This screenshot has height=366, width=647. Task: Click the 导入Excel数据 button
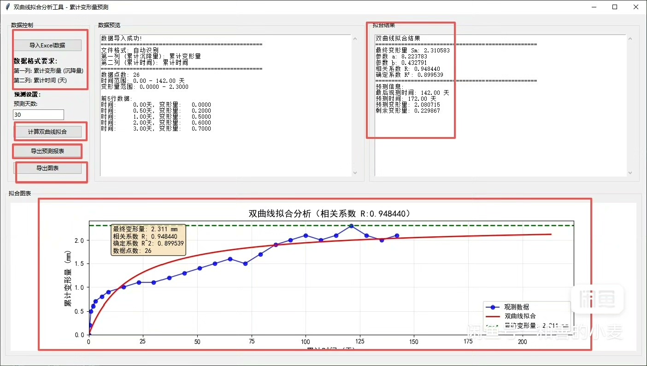[47, 45]
